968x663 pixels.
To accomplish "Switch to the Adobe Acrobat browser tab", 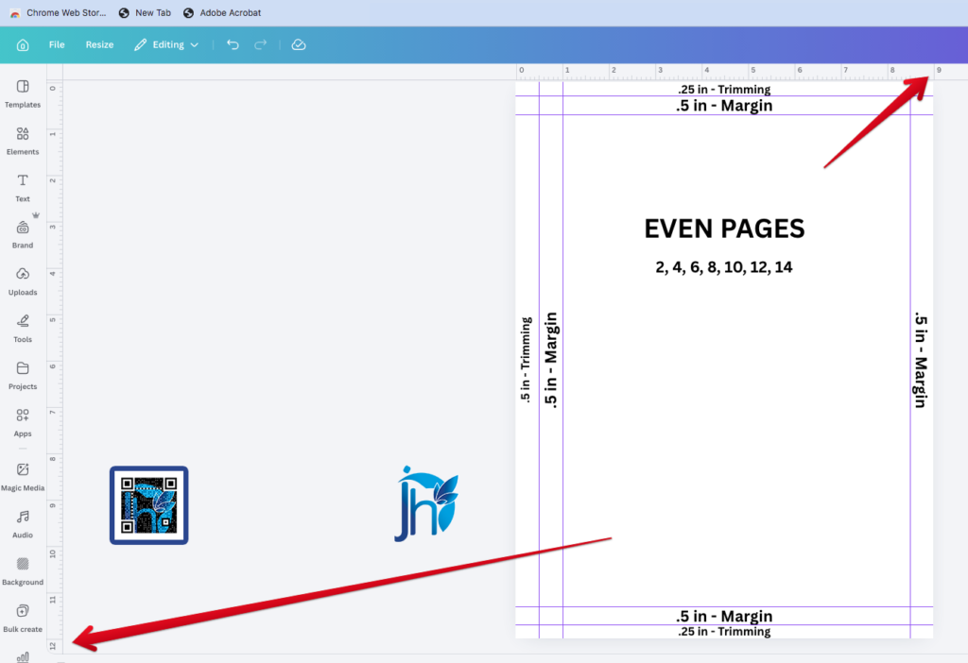I will point(222,13).
